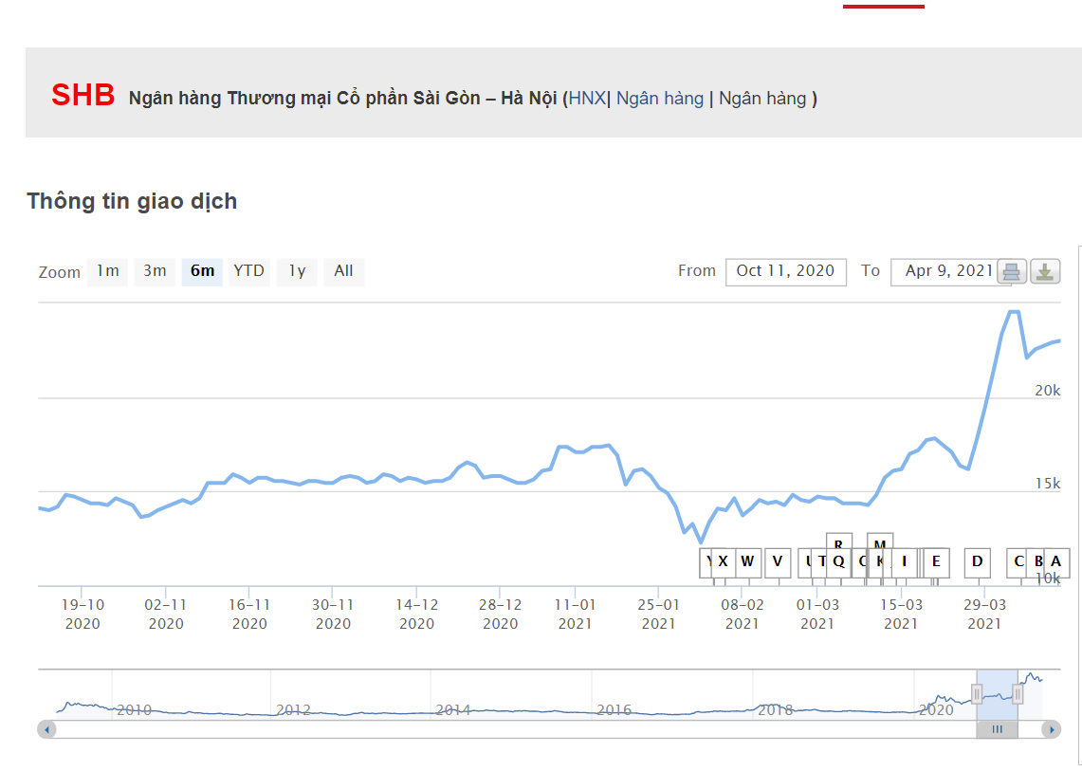Screen dimensions: 1082x771
Task: Open event flag V on chart
Action: (x=778, y=561)
